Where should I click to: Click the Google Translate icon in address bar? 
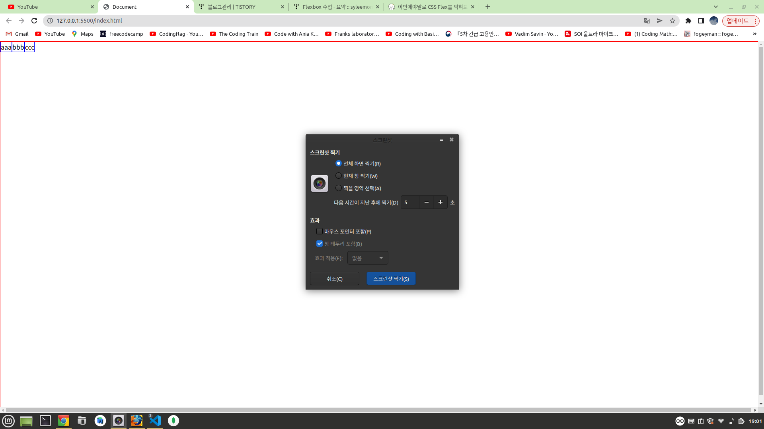[x=647, y=21]
